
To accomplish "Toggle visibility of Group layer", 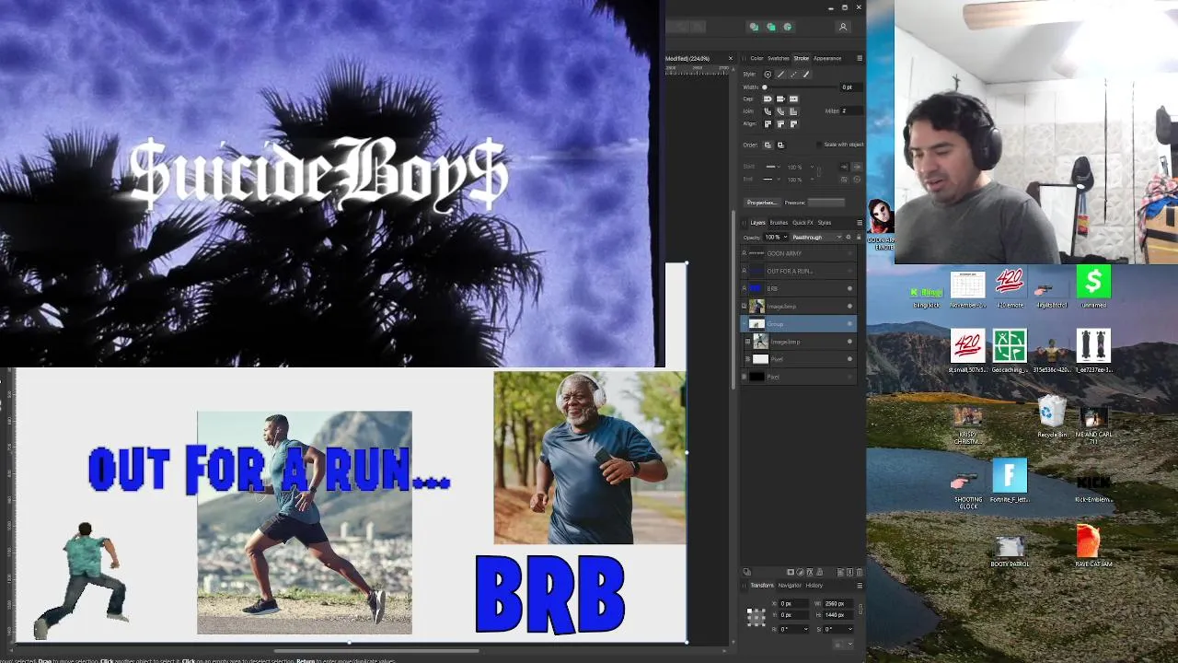I will [849, 324].
